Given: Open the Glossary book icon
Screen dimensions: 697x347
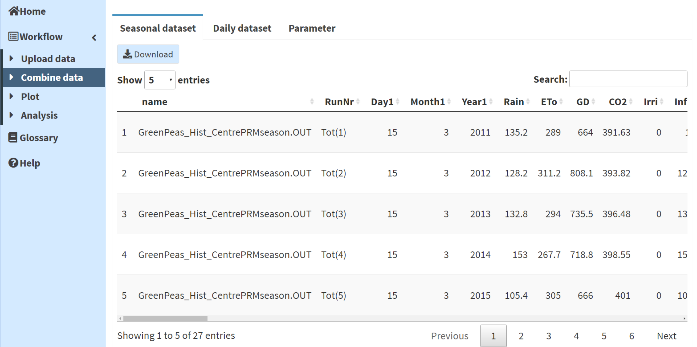Looking at the screenshot, I should (x=13, y=137).
